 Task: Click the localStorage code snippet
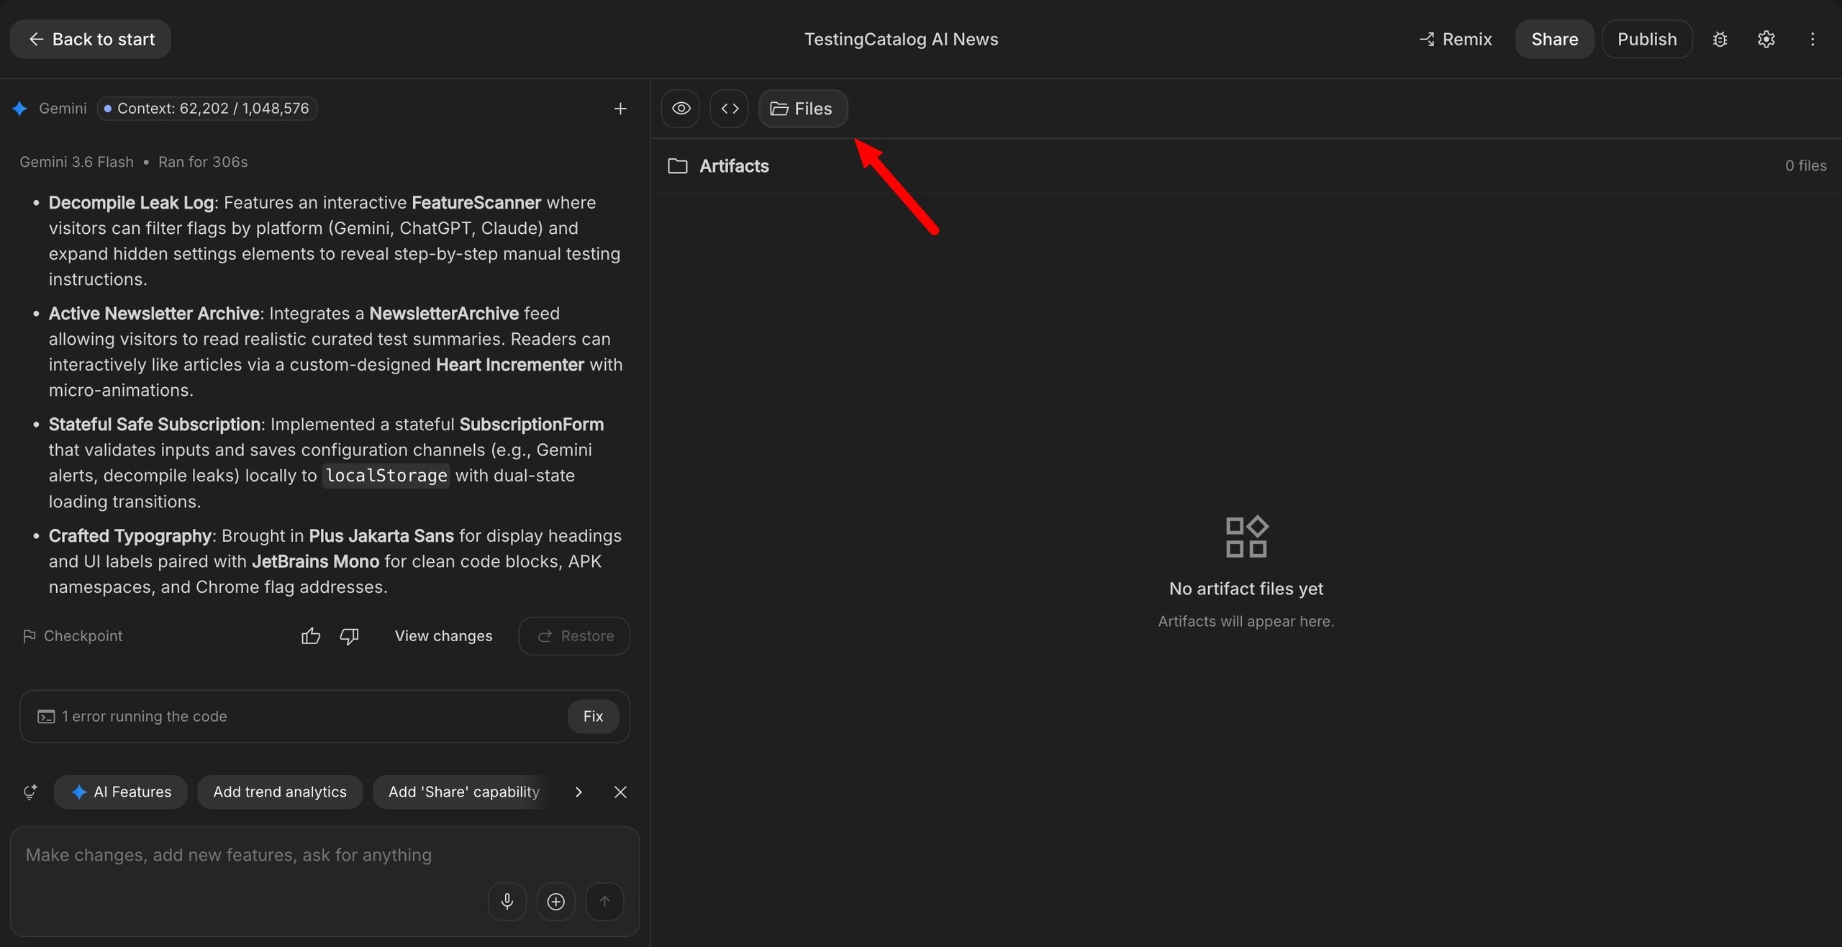386,476
